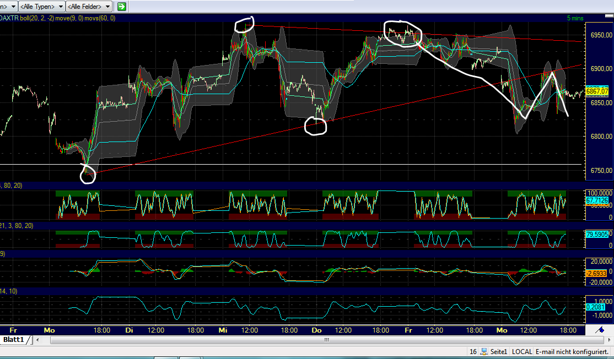Click the -20,0000 MACD axis label
Screen dimensions: 614x359
click(x=600, y=282)
